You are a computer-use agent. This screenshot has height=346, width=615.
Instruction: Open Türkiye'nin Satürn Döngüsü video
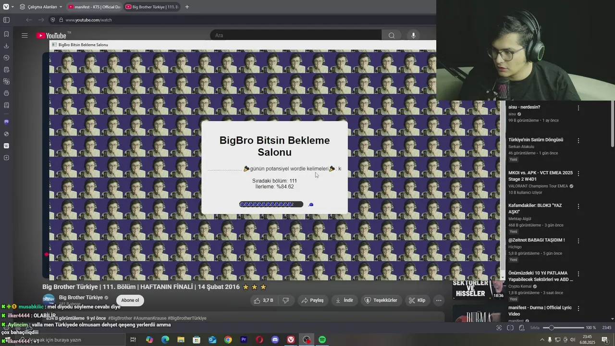click(x=536, y=140)
